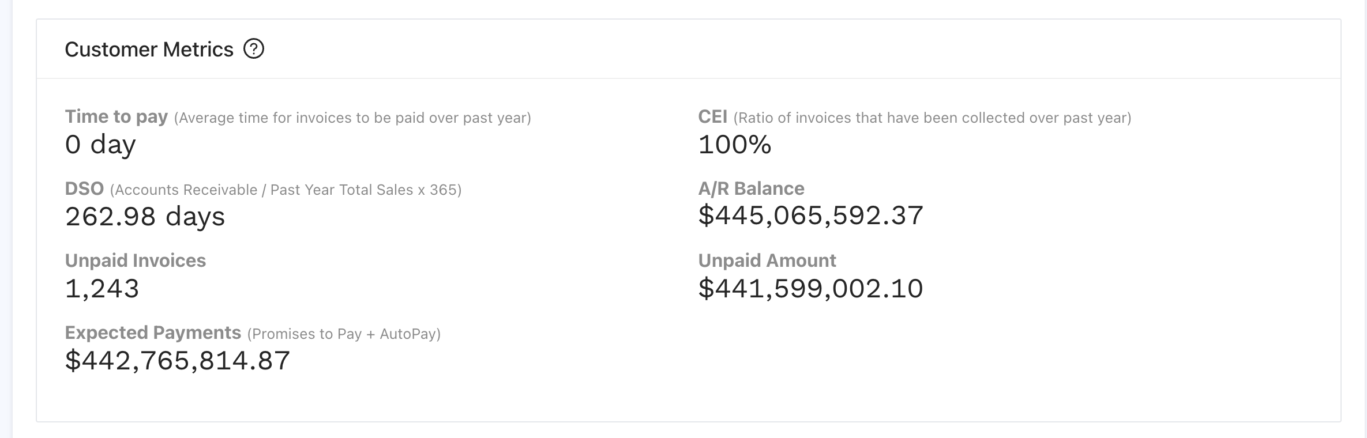The height and width of the screenshot is (438, 1367).
Task: Click the 1,243 unpaid invoices count
Action: (102, 288)
